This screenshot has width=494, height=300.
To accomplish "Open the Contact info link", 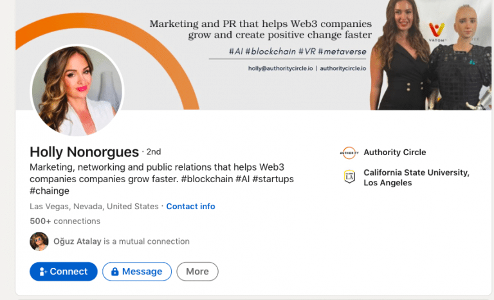I will (x=190, y=206).
